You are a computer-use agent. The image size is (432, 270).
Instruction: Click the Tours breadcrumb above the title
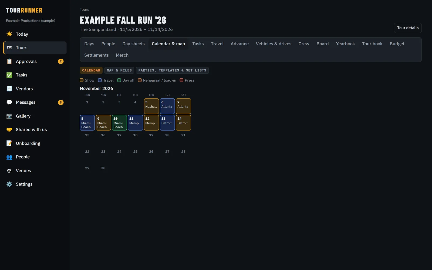tap(85, 9)
